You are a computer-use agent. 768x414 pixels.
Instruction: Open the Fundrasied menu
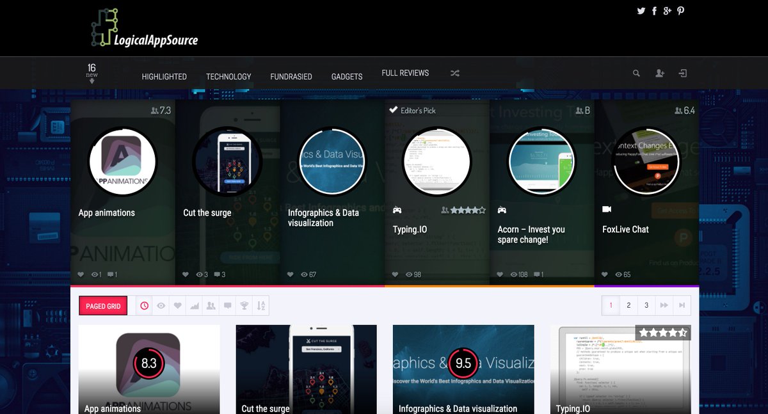tap(291, 76)
